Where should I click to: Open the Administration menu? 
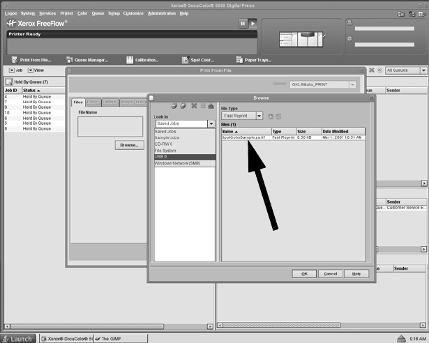[x=162, y=13]
